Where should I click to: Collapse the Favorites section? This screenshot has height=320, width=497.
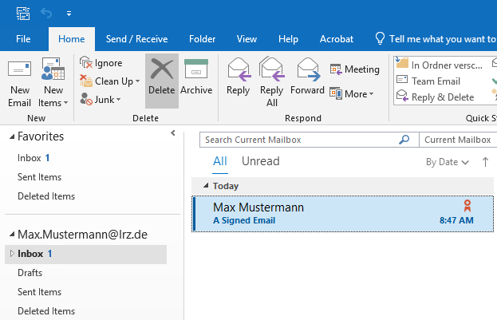[x=12, y=136]
